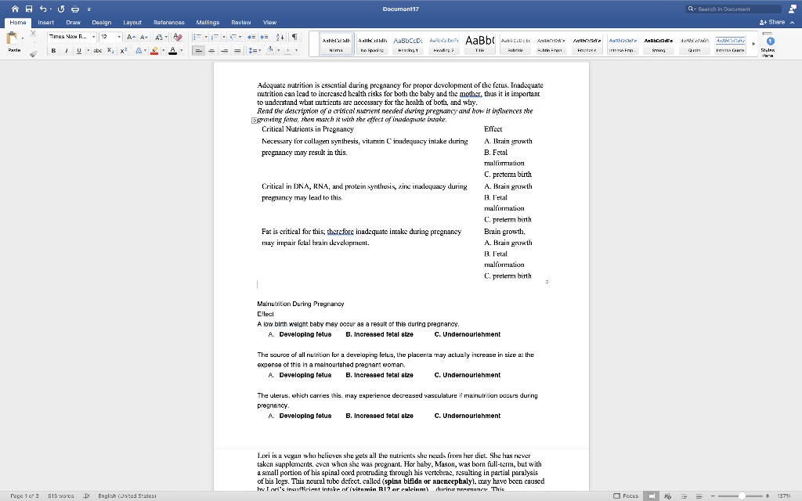The height and width of the screenshot is (501, 802).
Task: Cut selection with scissors icon
Action: tap(33, 34)
